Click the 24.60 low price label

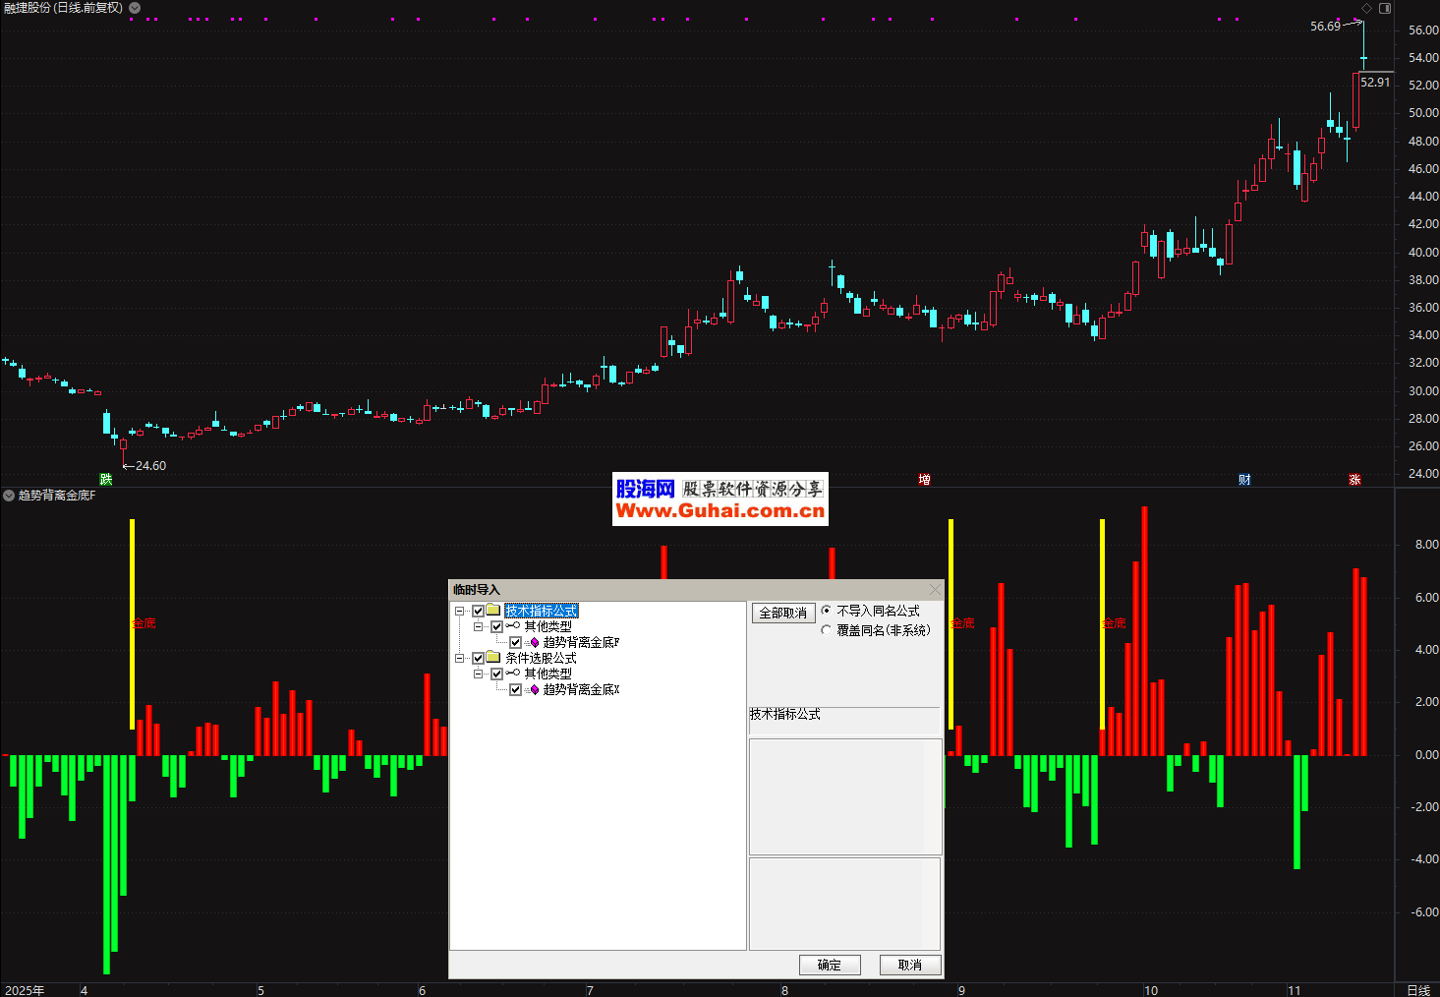[x=150, y=466]
